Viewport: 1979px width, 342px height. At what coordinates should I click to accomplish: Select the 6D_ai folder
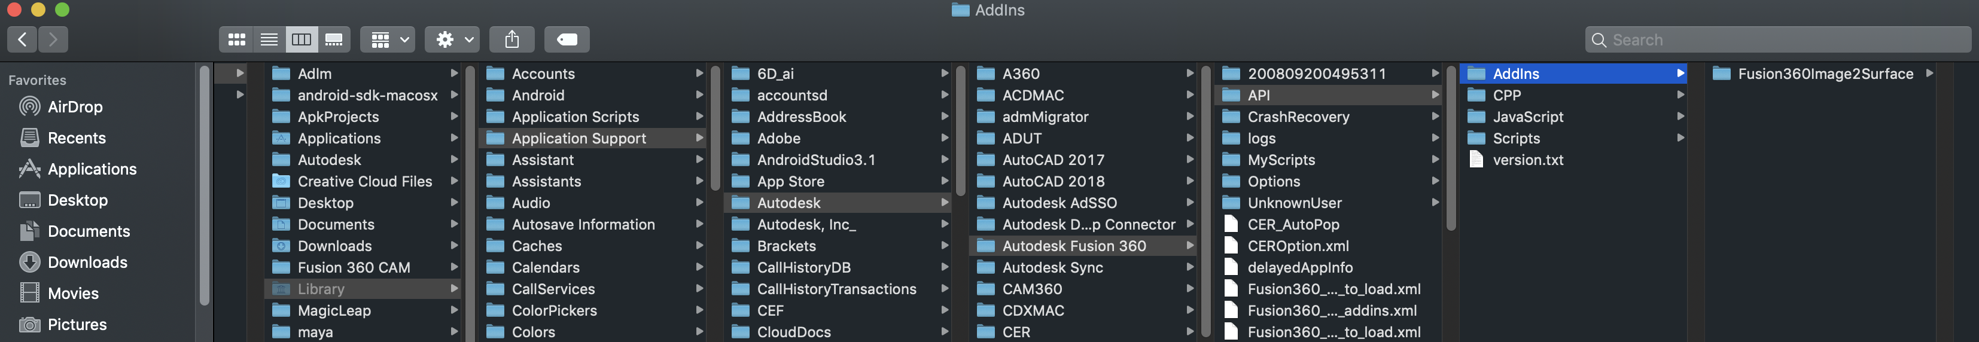point(838,74)
